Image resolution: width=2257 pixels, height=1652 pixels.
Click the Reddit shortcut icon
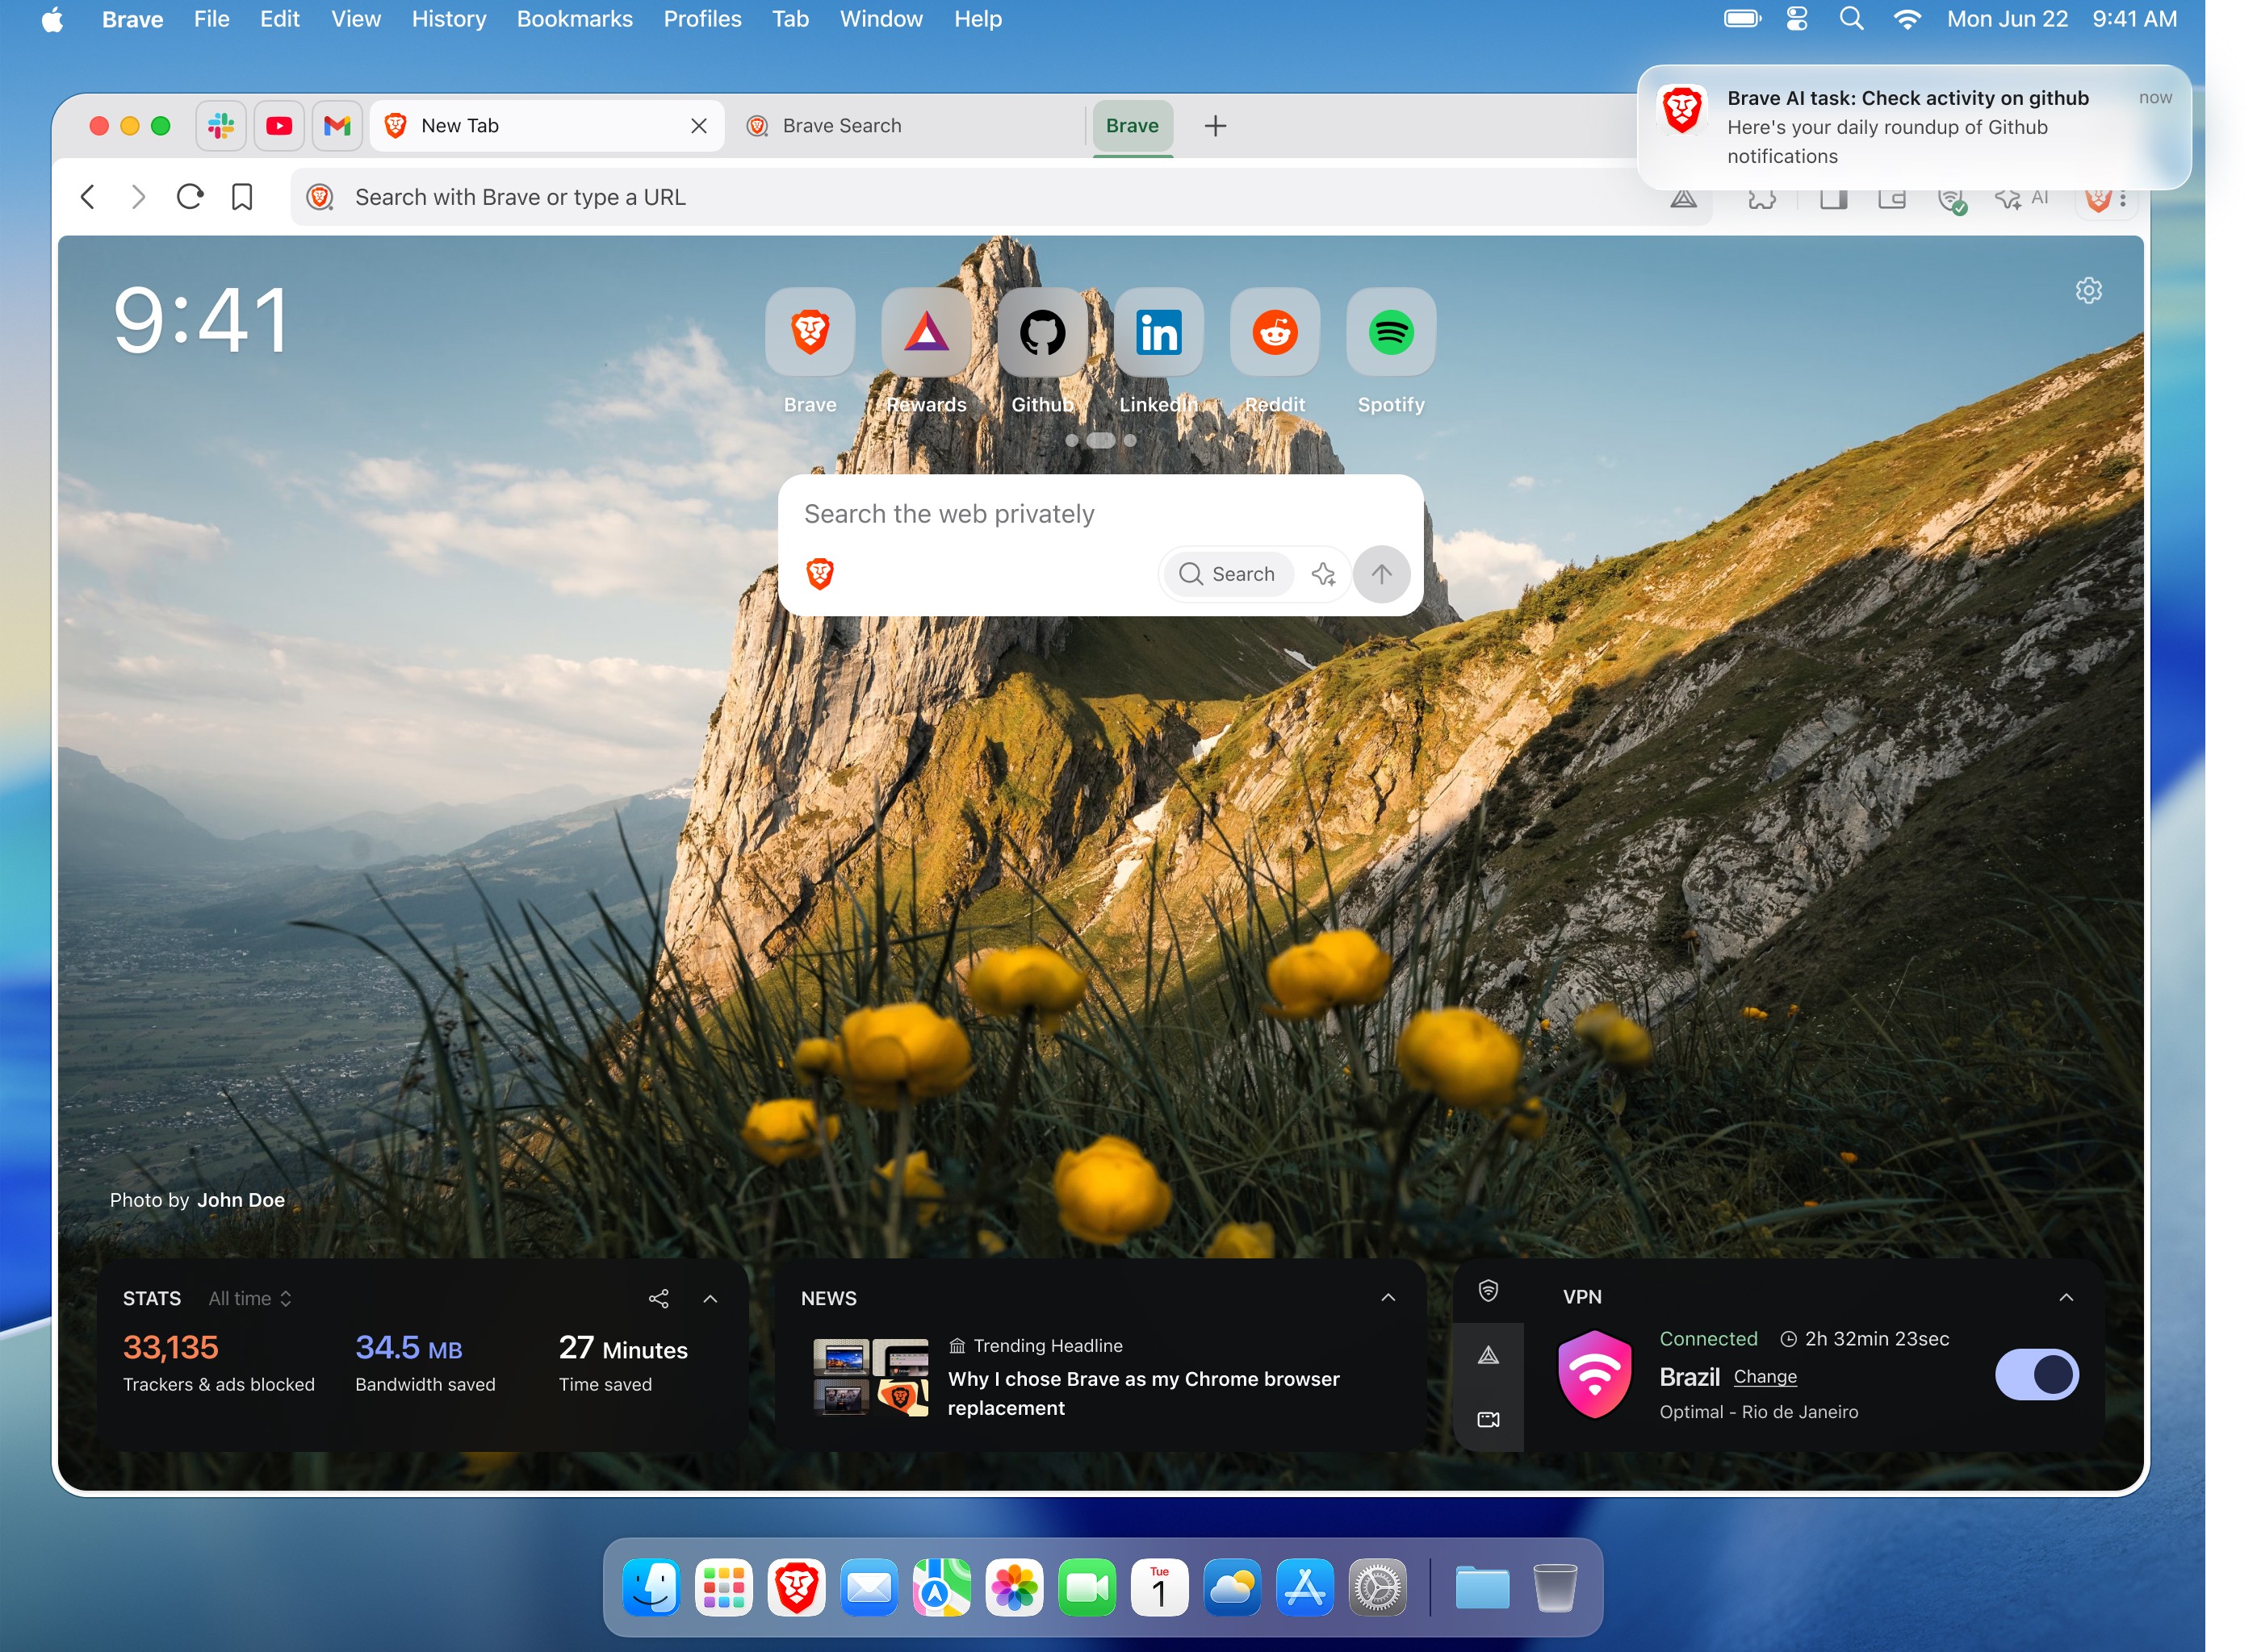[x=1274, y=332]
